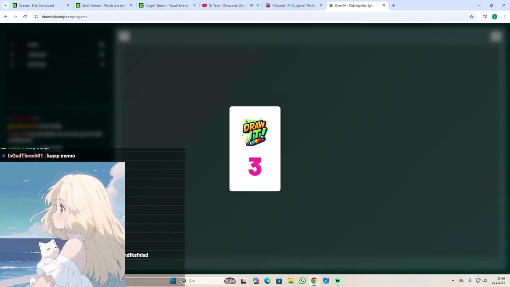Click chat message from IsGodThresh01
510x287 pixels.
(x=41, y=156)
